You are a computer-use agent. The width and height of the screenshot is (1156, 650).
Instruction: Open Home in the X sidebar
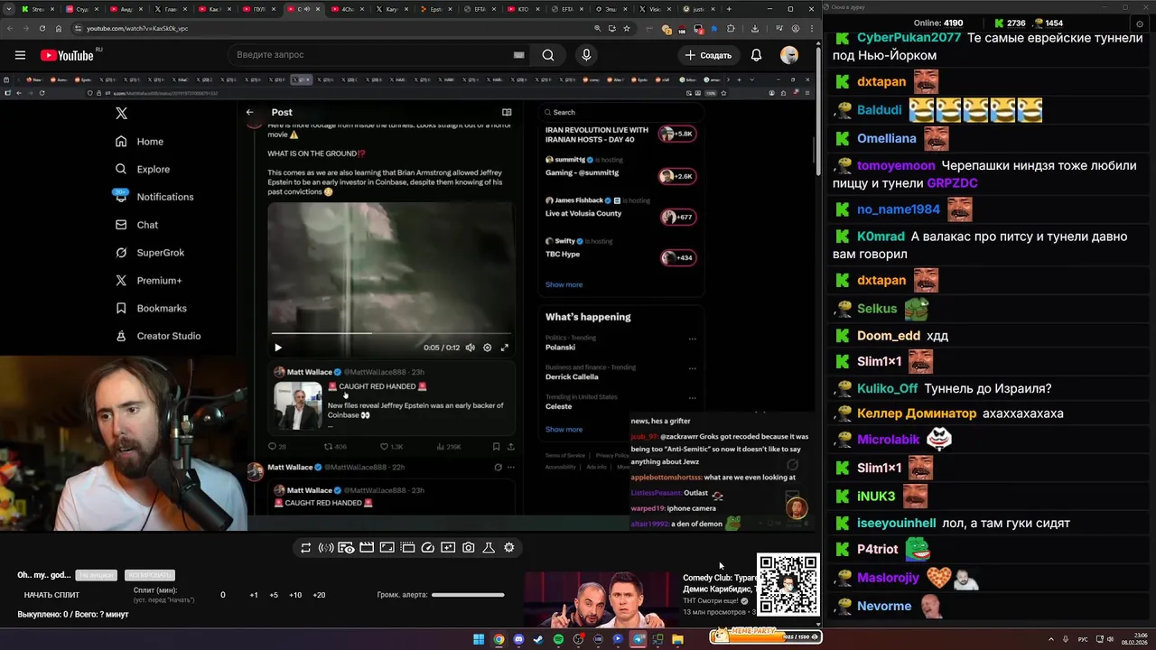pos(140,142)
